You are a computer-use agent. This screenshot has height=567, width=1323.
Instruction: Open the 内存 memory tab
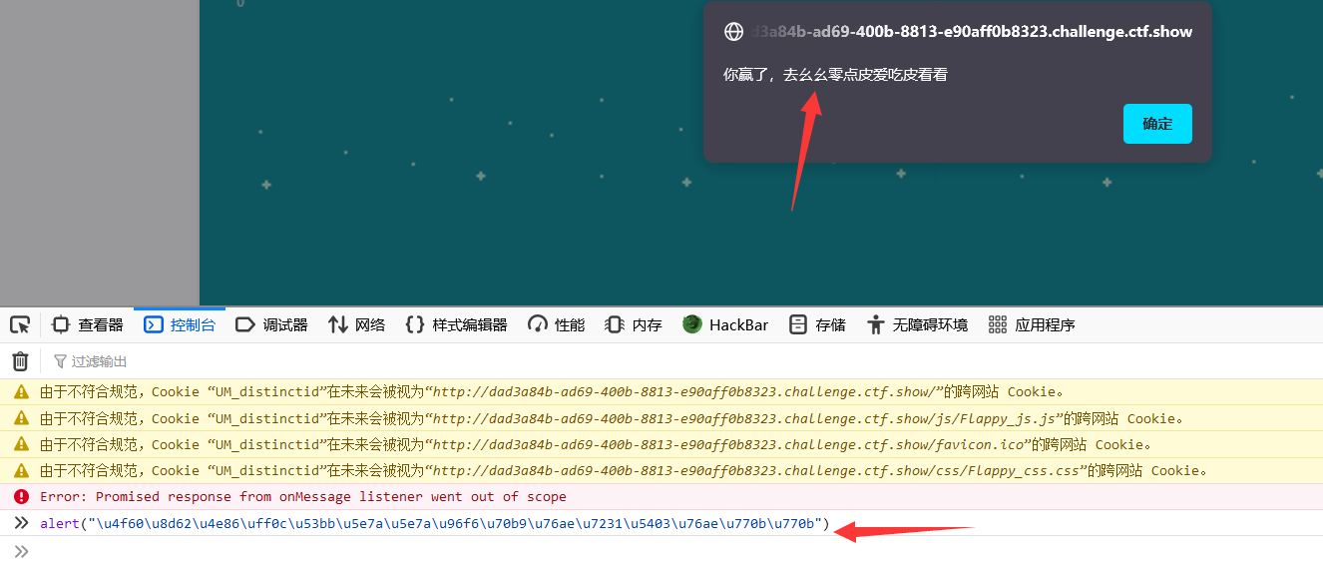[x=634, y=324]
